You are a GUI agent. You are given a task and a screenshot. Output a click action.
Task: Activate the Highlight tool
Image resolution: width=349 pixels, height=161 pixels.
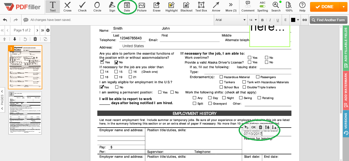[x=171, y=7]
